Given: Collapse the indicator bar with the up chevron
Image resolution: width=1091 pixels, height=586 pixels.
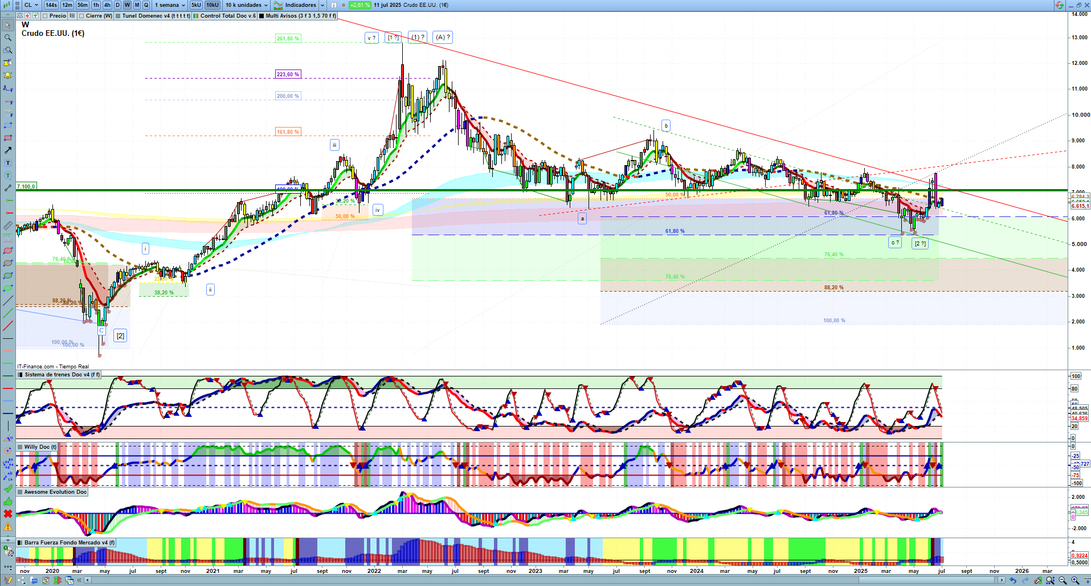Looking at the screenshot, I should 8,16.
